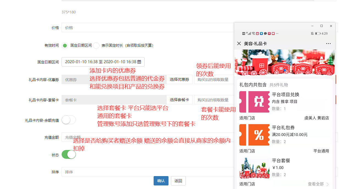This screenshot has height=189, width=343.
Task: Enable the 余额充值 toggle switch
Action: point(68,120)
